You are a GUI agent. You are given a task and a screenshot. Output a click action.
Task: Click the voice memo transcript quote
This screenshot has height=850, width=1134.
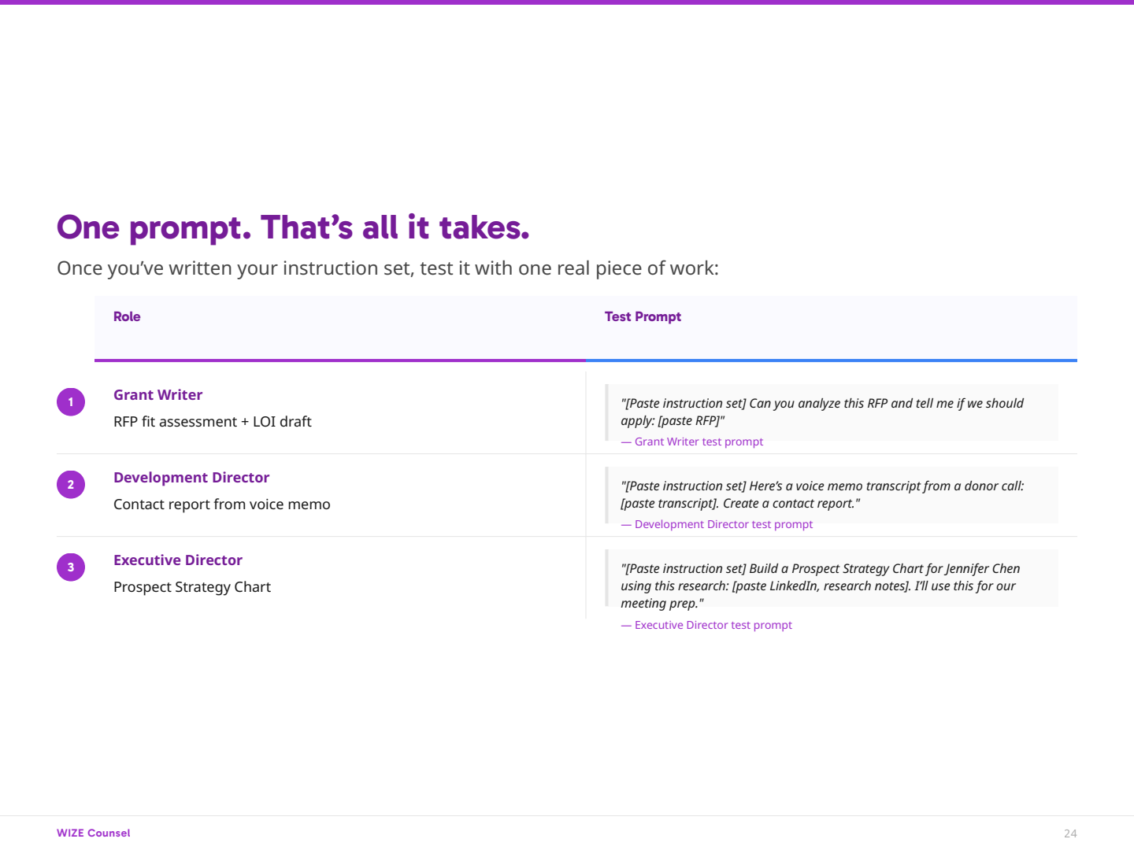pyautogui.click(x=821, y=494)
